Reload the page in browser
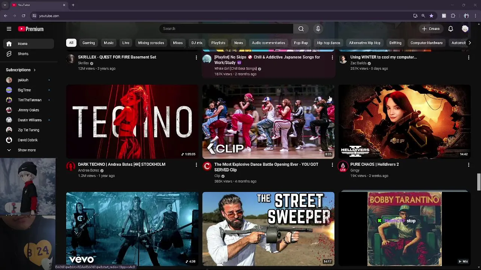481x270 pixels. click(x=23, y=16)
